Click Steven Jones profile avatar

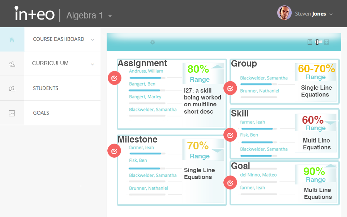pos(284,13)
